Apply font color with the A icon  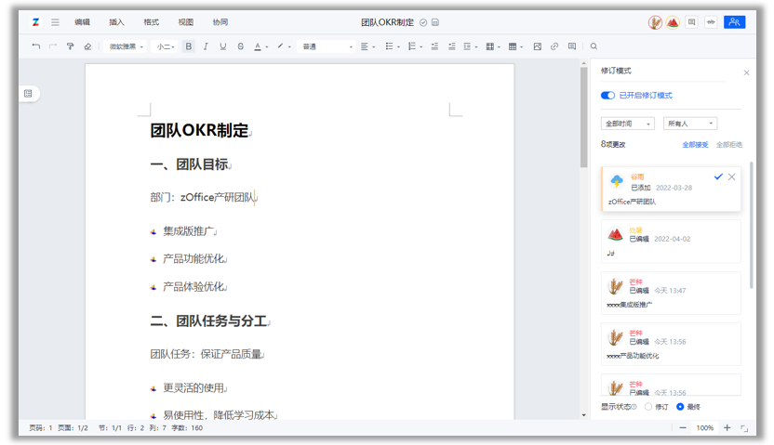coord(258,46)
